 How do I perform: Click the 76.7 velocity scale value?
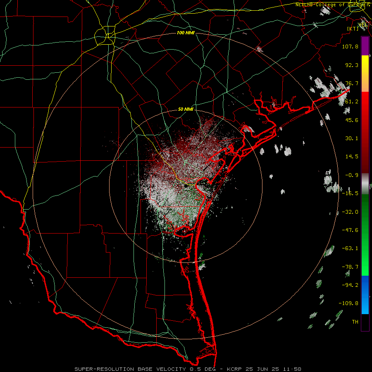click(352, 83)
